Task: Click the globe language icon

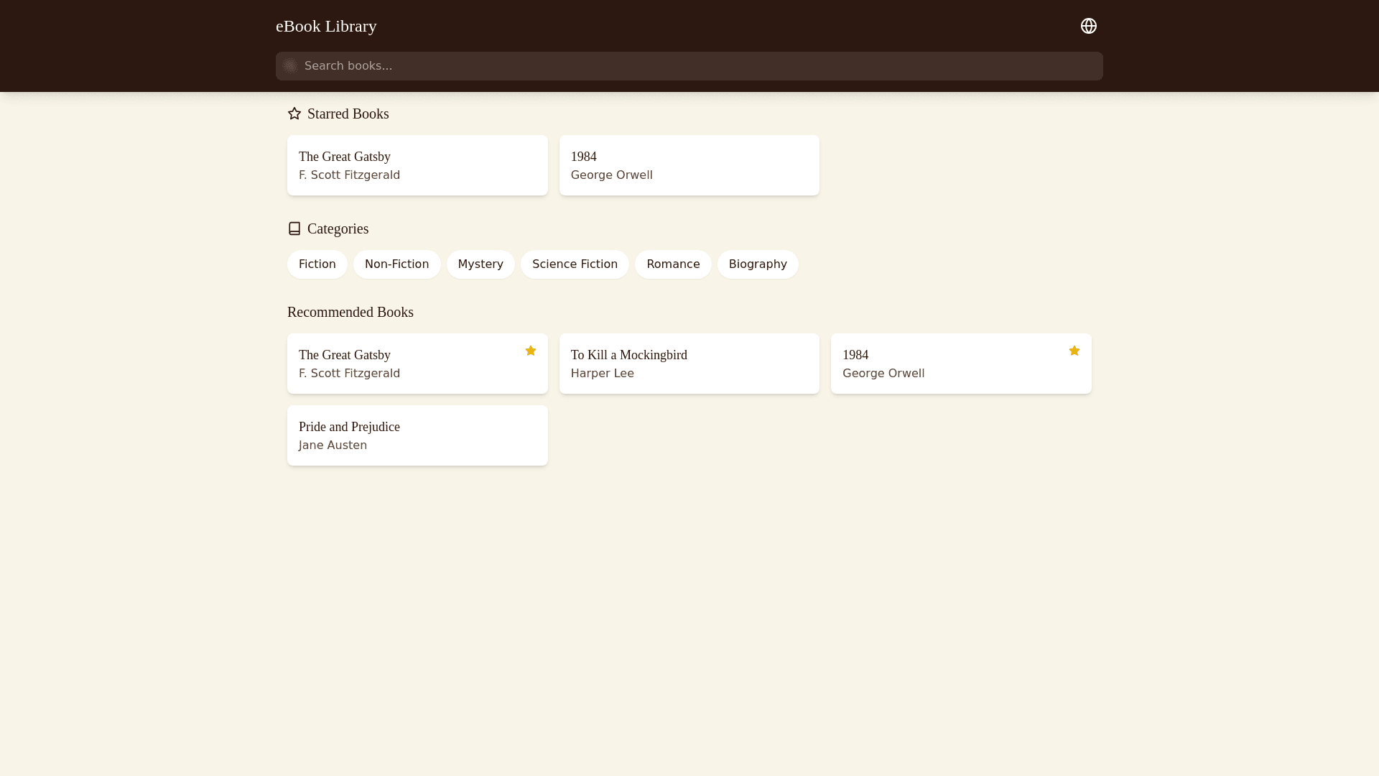Action: coord(1088,26)
